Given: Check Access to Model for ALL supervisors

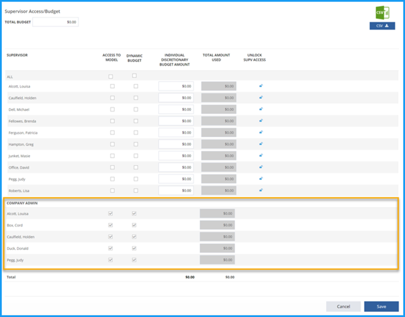Looking at the screenshot, I should click(x=111, y=77).
